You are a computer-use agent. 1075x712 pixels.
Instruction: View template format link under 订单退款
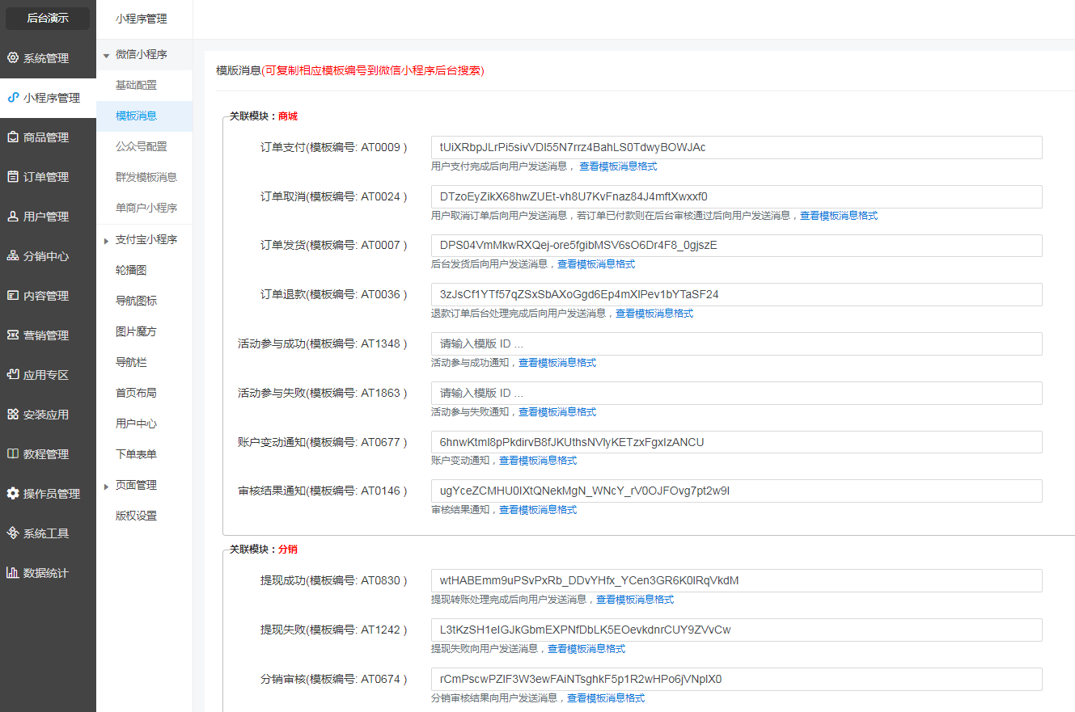tap(654, 314)
